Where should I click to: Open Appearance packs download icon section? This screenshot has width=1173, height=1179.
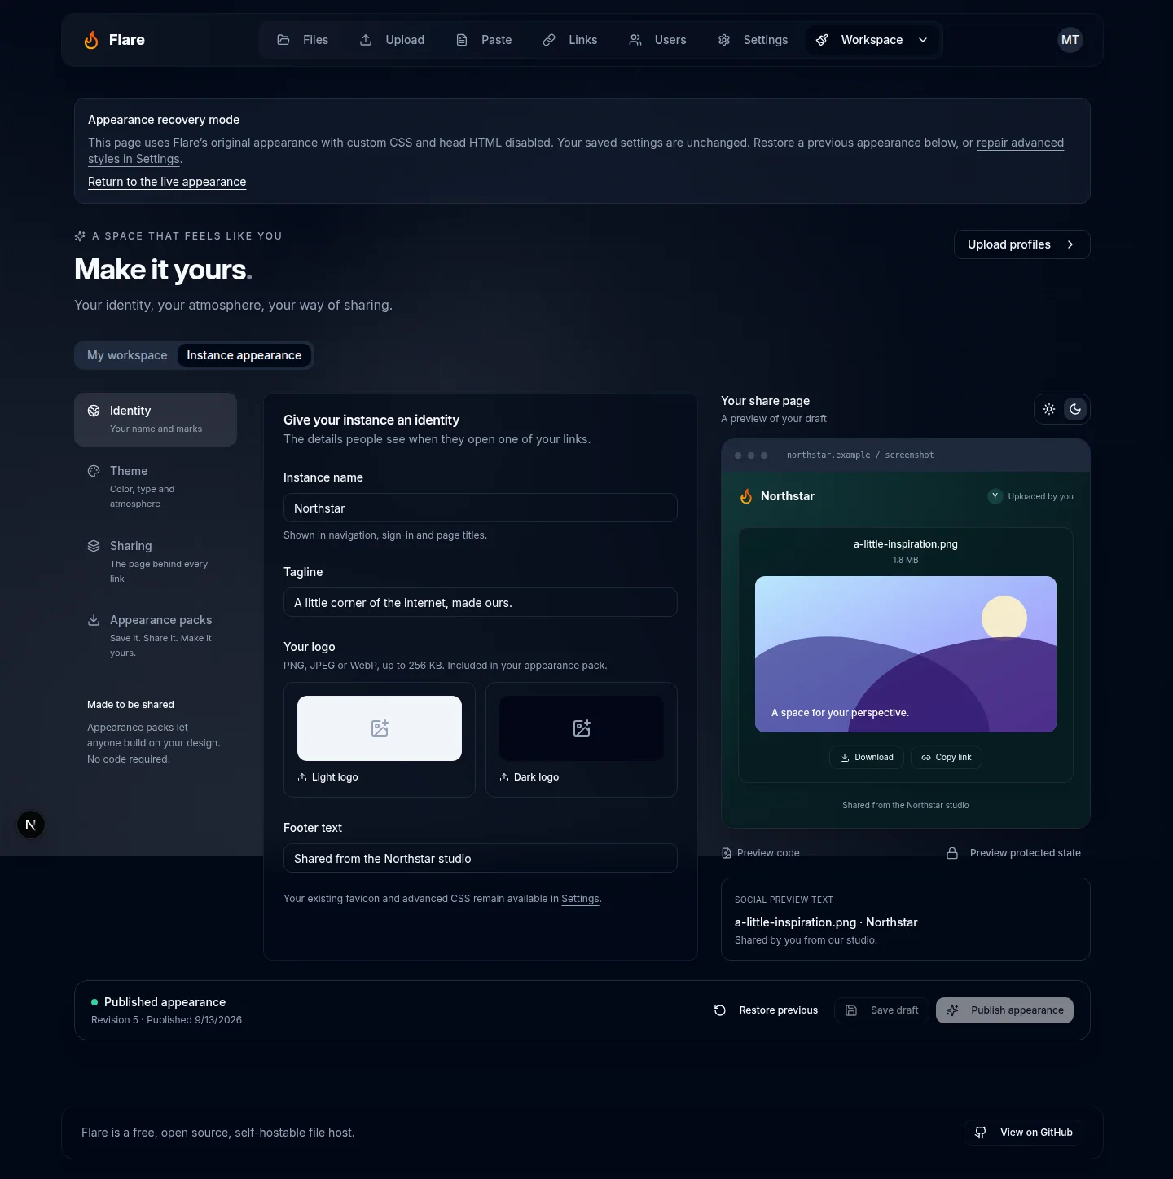(94, 620)
